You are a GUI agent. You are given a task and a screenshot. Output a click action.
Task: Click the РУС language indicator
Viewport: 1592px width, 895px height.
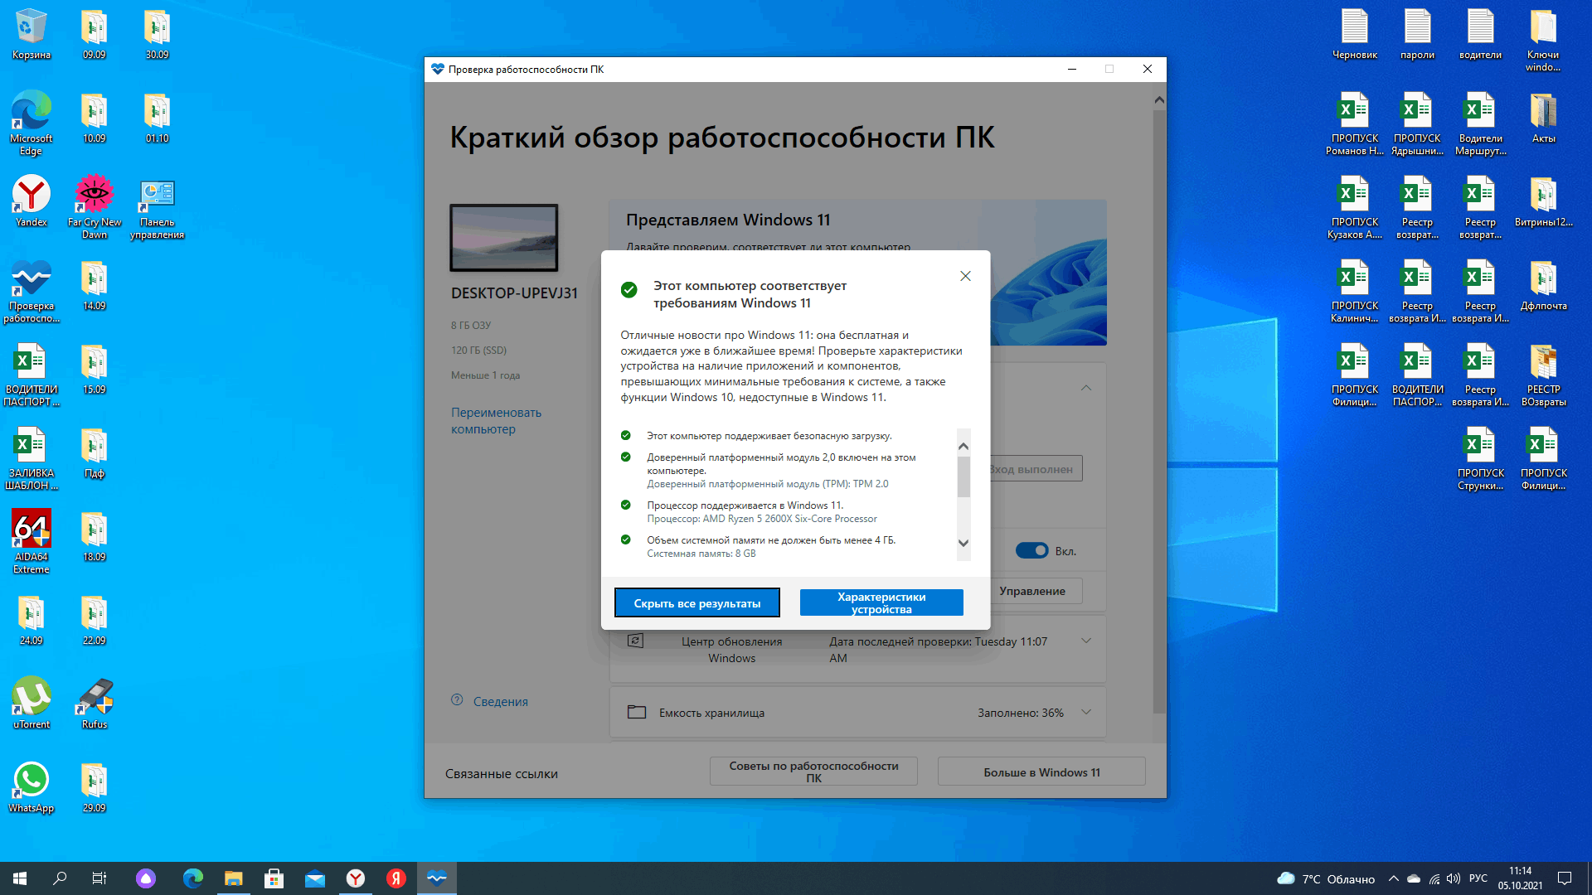[x=1478, y=878]
